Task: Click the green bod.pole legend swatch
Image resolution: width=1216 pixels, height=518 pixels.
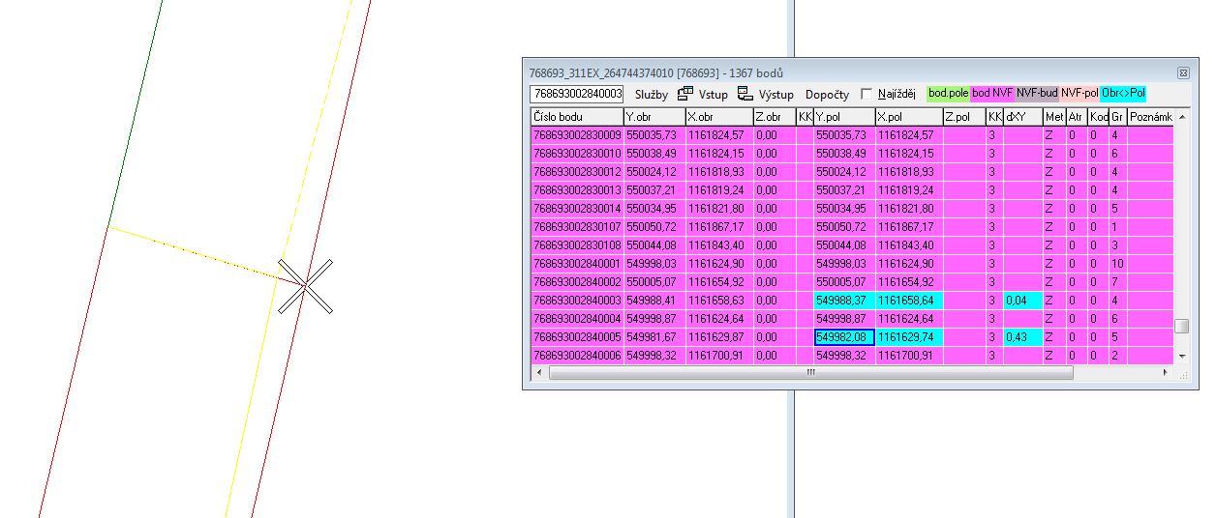Action: pyautogui.click(x=948, y=94)
